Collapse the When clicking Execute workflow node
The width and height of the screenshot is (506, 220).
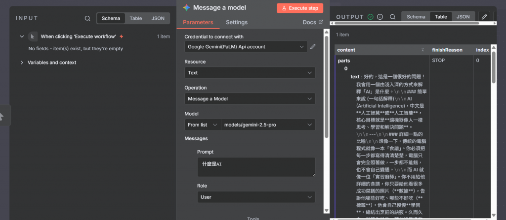[x=22, y=36]
